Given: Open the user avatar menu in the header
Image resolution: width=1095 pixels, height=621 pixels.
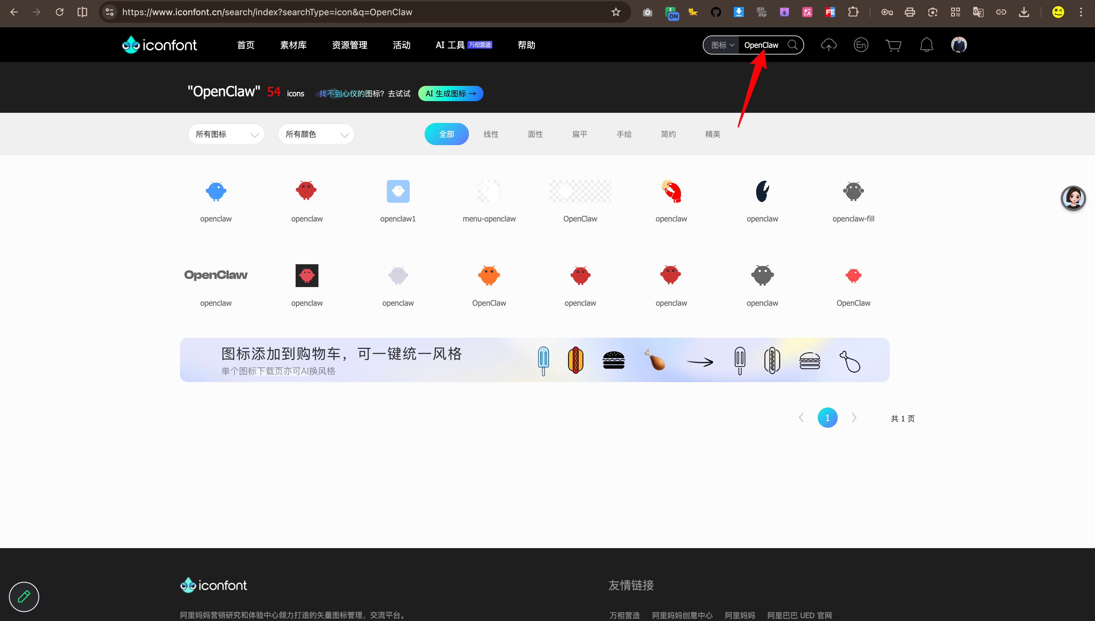Looking at the screenshot, I should pyautogui.click(x=959, y=45).
